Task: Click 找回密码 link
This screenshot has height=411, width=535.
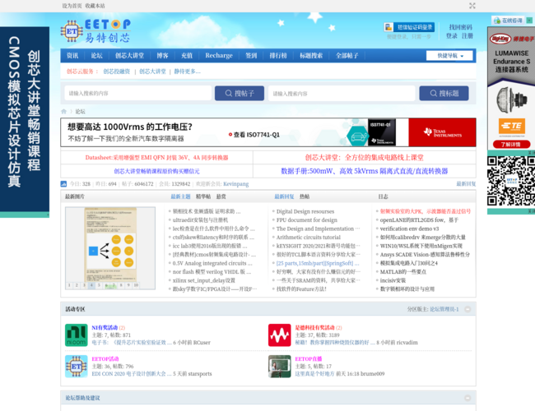Action: [x=461, y=27]
